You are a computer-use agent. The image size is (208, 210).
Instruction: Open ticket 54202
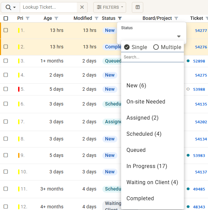click(x=201, y=122)
